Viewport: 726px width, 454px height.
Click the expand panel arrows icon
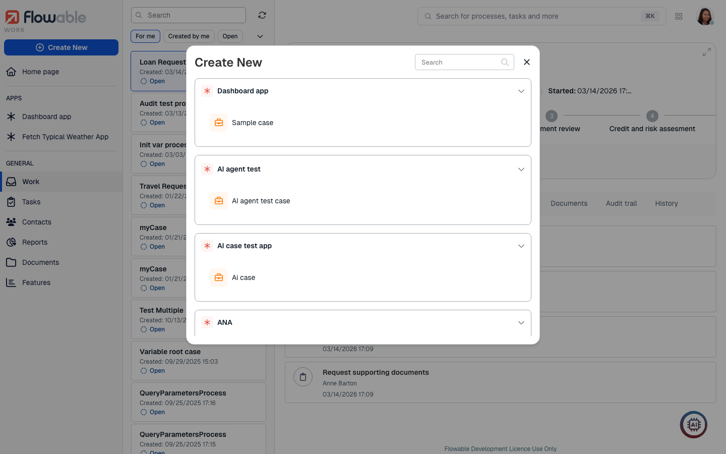pyautogui.click(x=707, y=52)
